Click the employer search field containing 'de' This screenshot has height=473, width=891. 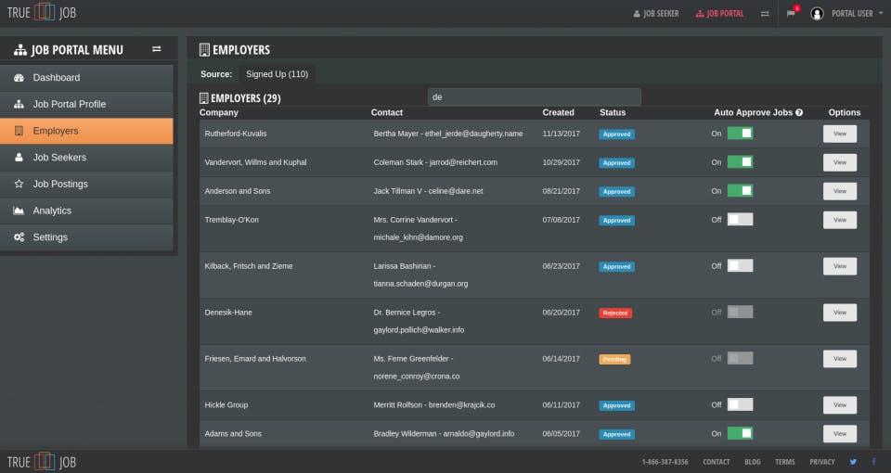(x=535, y=97)
